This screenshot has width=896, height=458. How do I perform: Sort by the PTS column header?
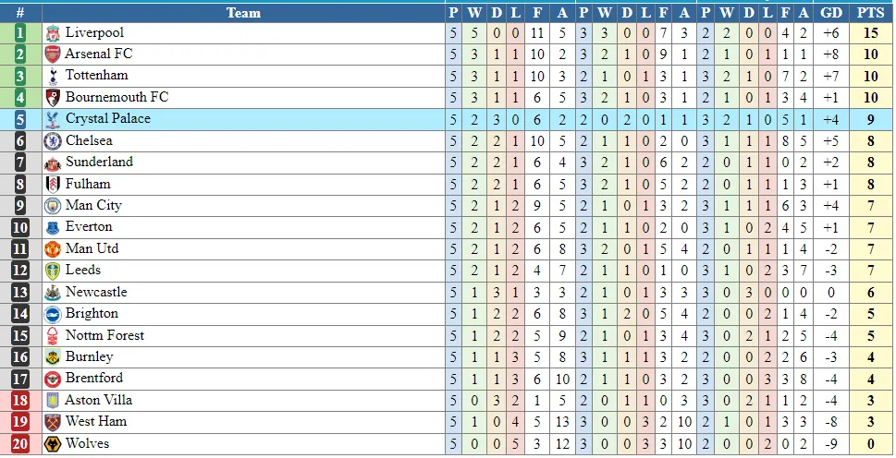(870, 13)
